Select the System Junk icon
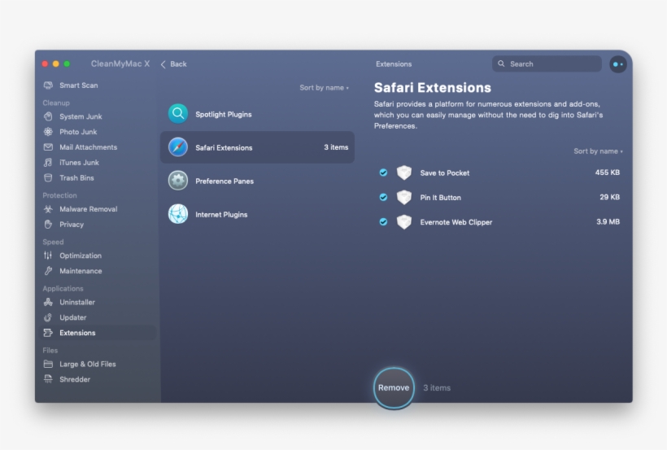Viewport: 667px width, 450px height. [48, 116]
